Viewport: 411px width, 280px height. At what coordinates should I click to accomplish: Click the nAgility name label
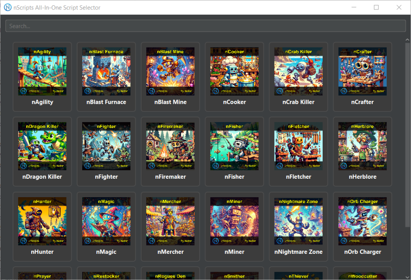[42, 102]
